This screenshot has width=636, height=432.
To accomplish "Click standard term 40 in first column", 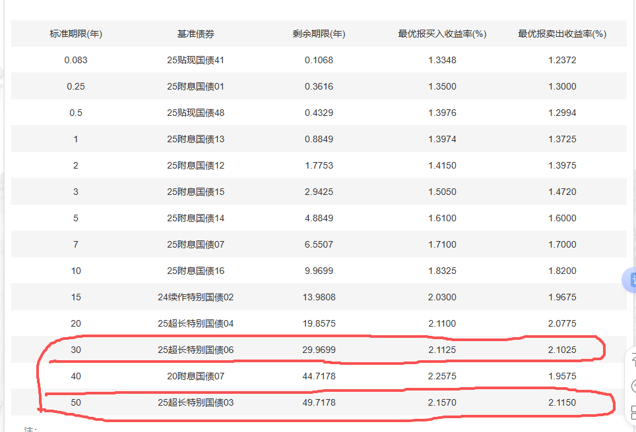I will tap(76, 376).
